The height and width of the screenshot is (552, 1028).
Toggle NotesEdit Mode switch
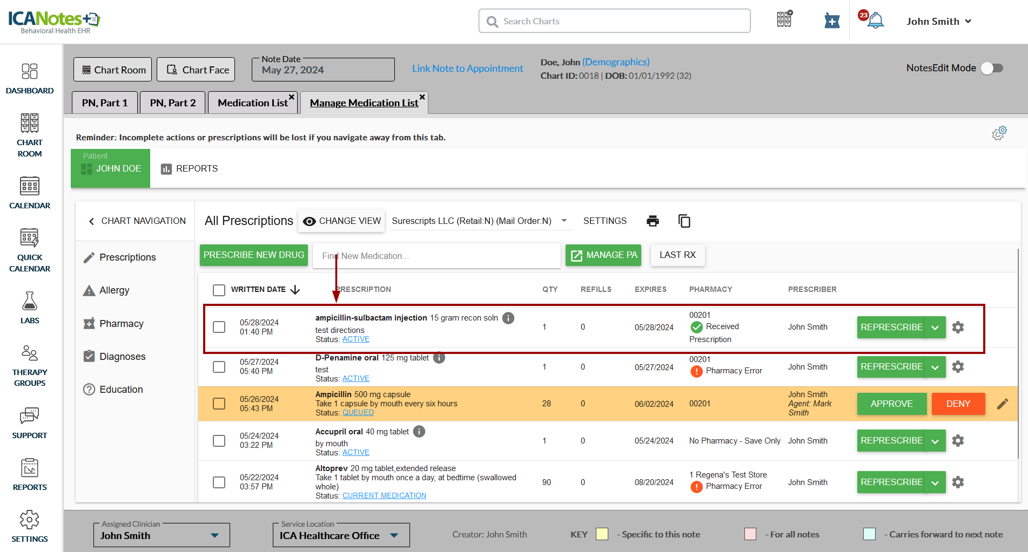(992, 68)
